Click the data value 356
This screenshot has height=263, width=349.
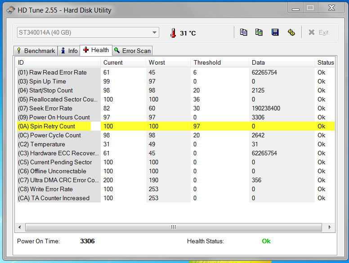[257, 180]
